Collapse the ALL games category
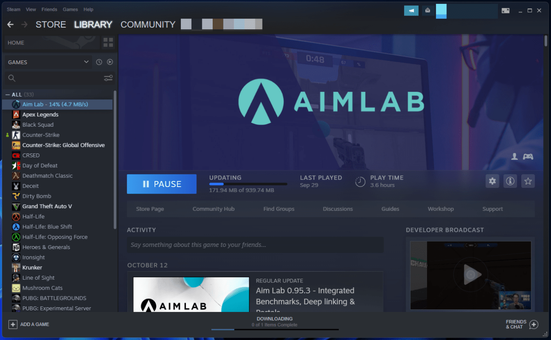This screenshot has width=551, height=340. pyautogui.click(x=7, y=94)
